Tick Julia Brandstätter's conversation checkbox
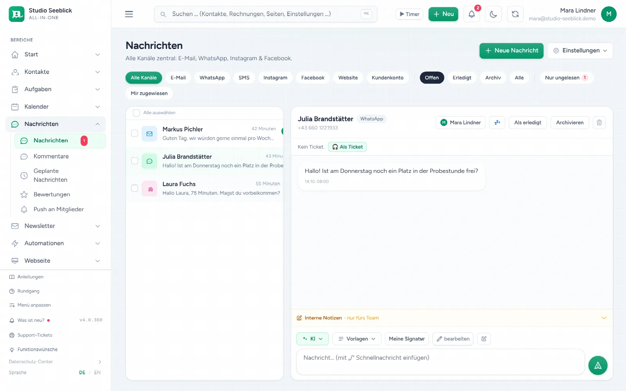This screenshot has width=626, height=391. point(135,161)
